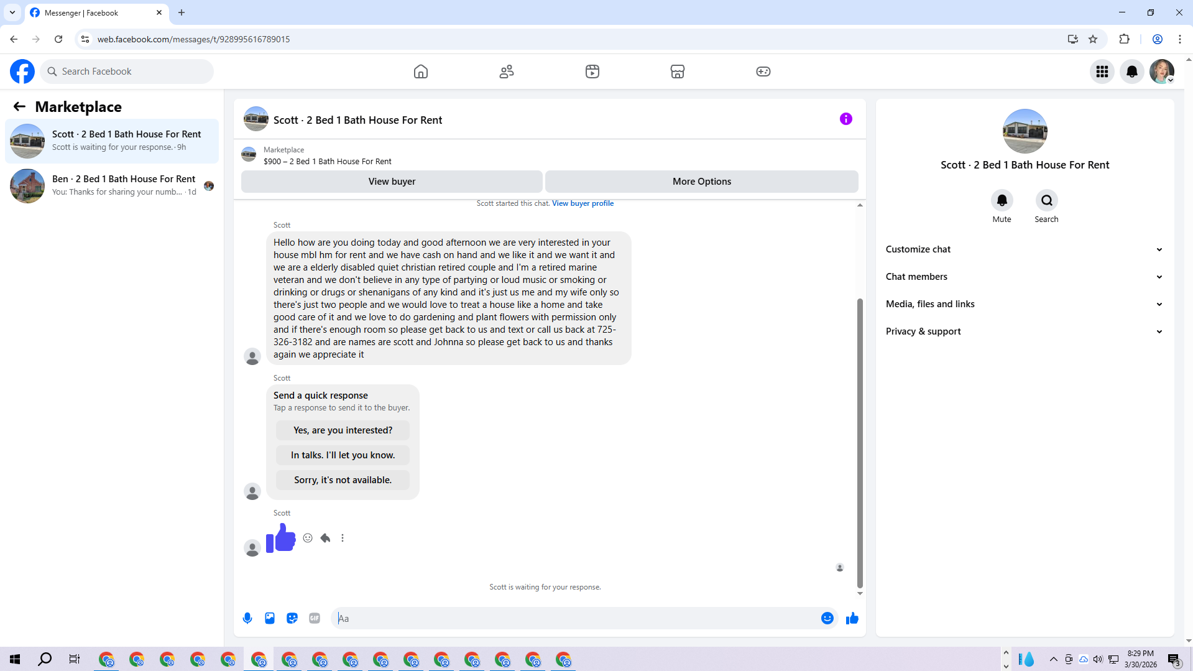Click the View buyer button
The width and height of the screenshot is (1193, 671).
tap(392, 182)
